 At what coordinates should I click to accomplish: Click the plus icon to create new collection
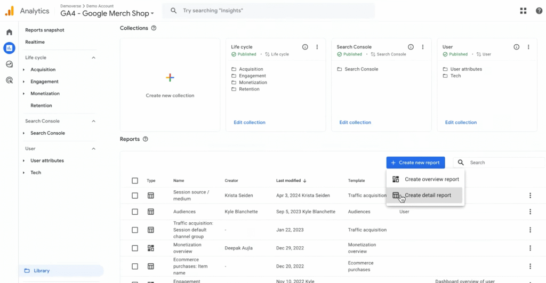point(170,77)
